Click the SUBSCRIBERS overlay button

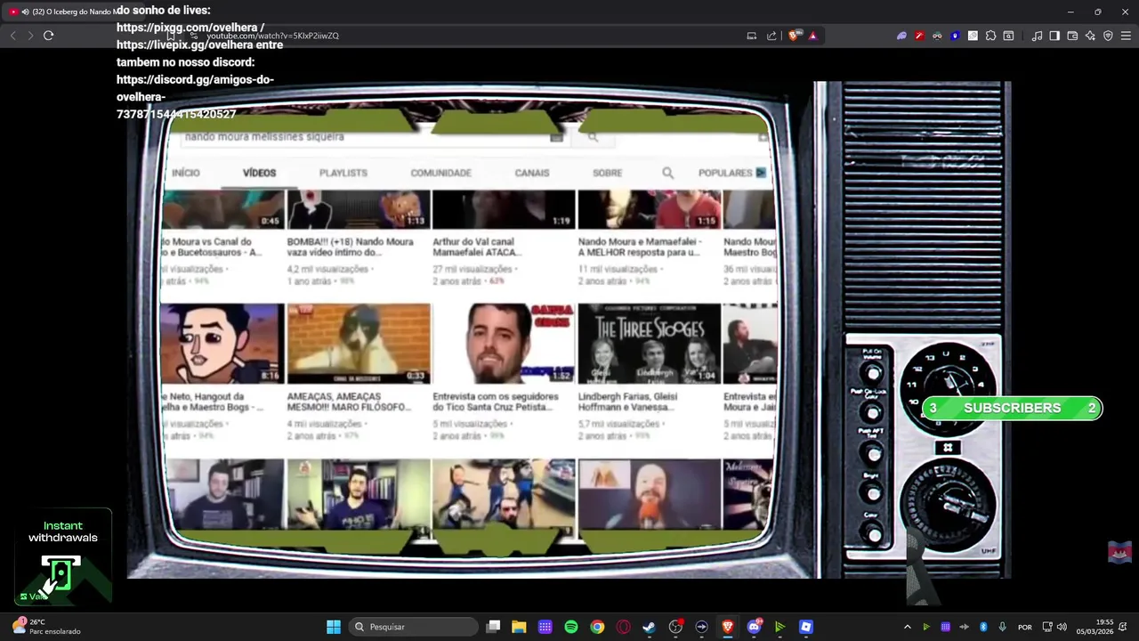pyautogui.click(x=1012, y=408)
